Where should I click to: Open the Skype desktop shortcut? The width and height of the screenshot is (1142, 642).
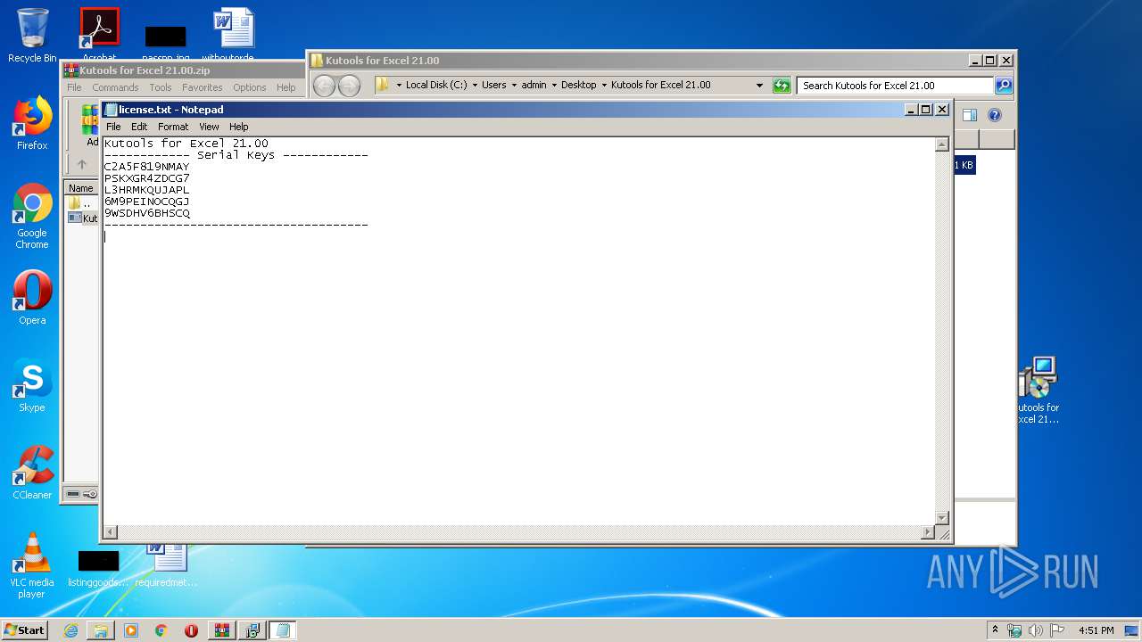pos(32,385)
